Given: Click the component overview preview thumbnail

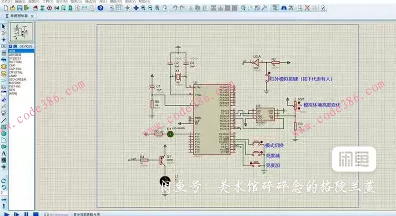Looking at the screenshot, I should (x=21, y=32).
